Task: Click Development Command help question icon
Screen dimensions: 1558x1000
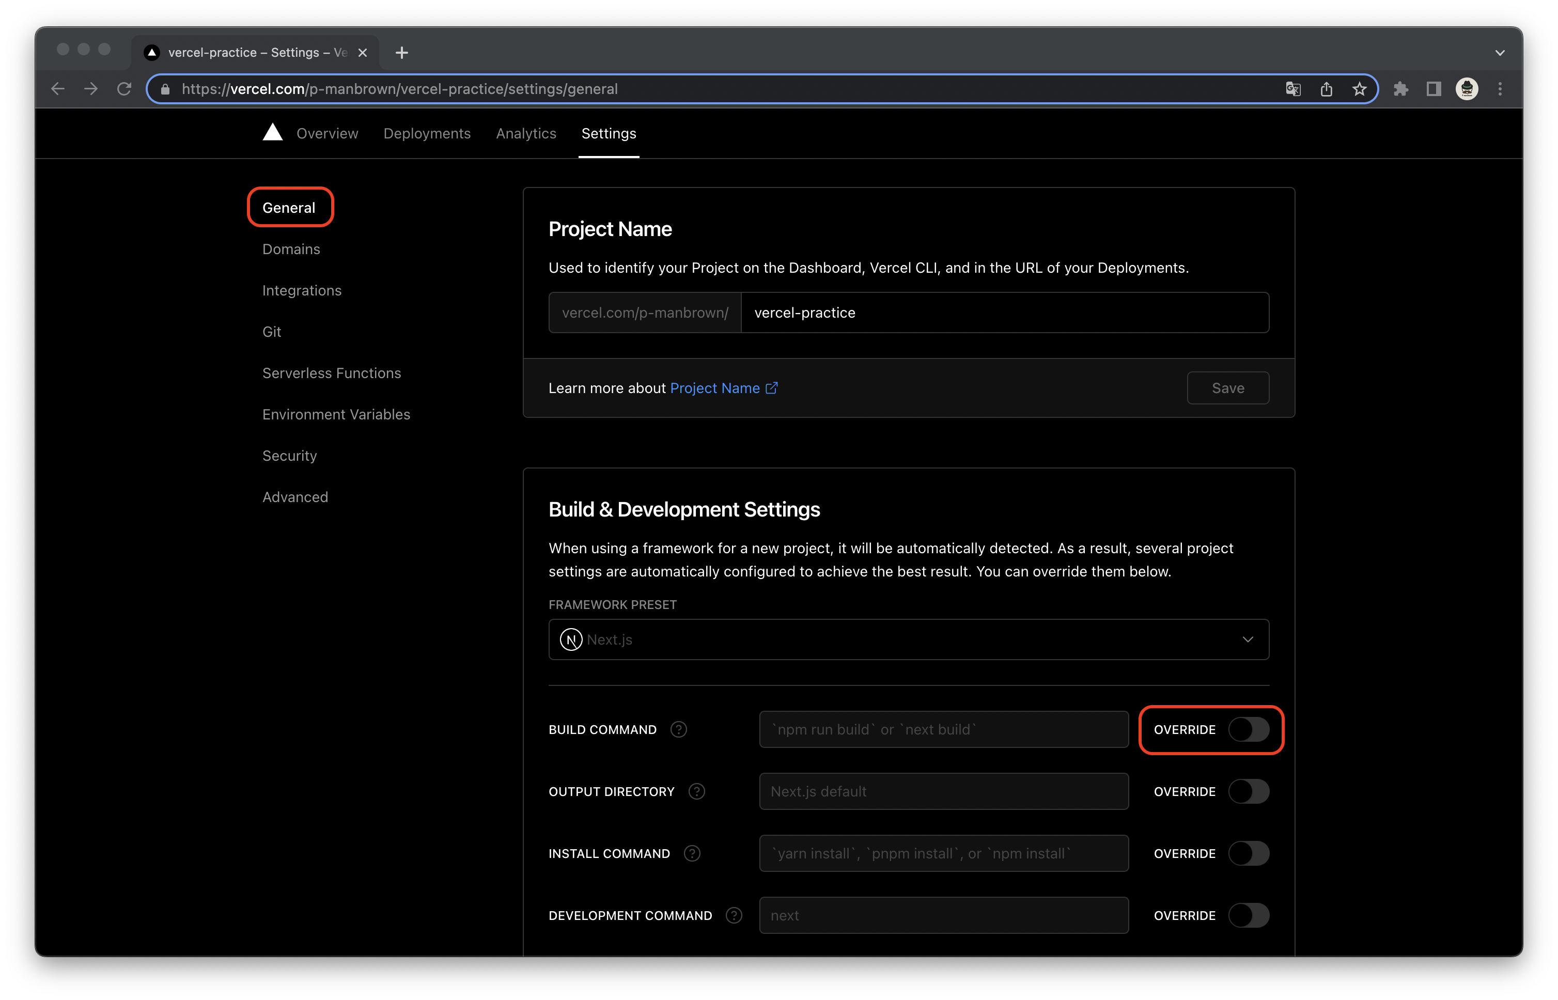Action: 734,915
